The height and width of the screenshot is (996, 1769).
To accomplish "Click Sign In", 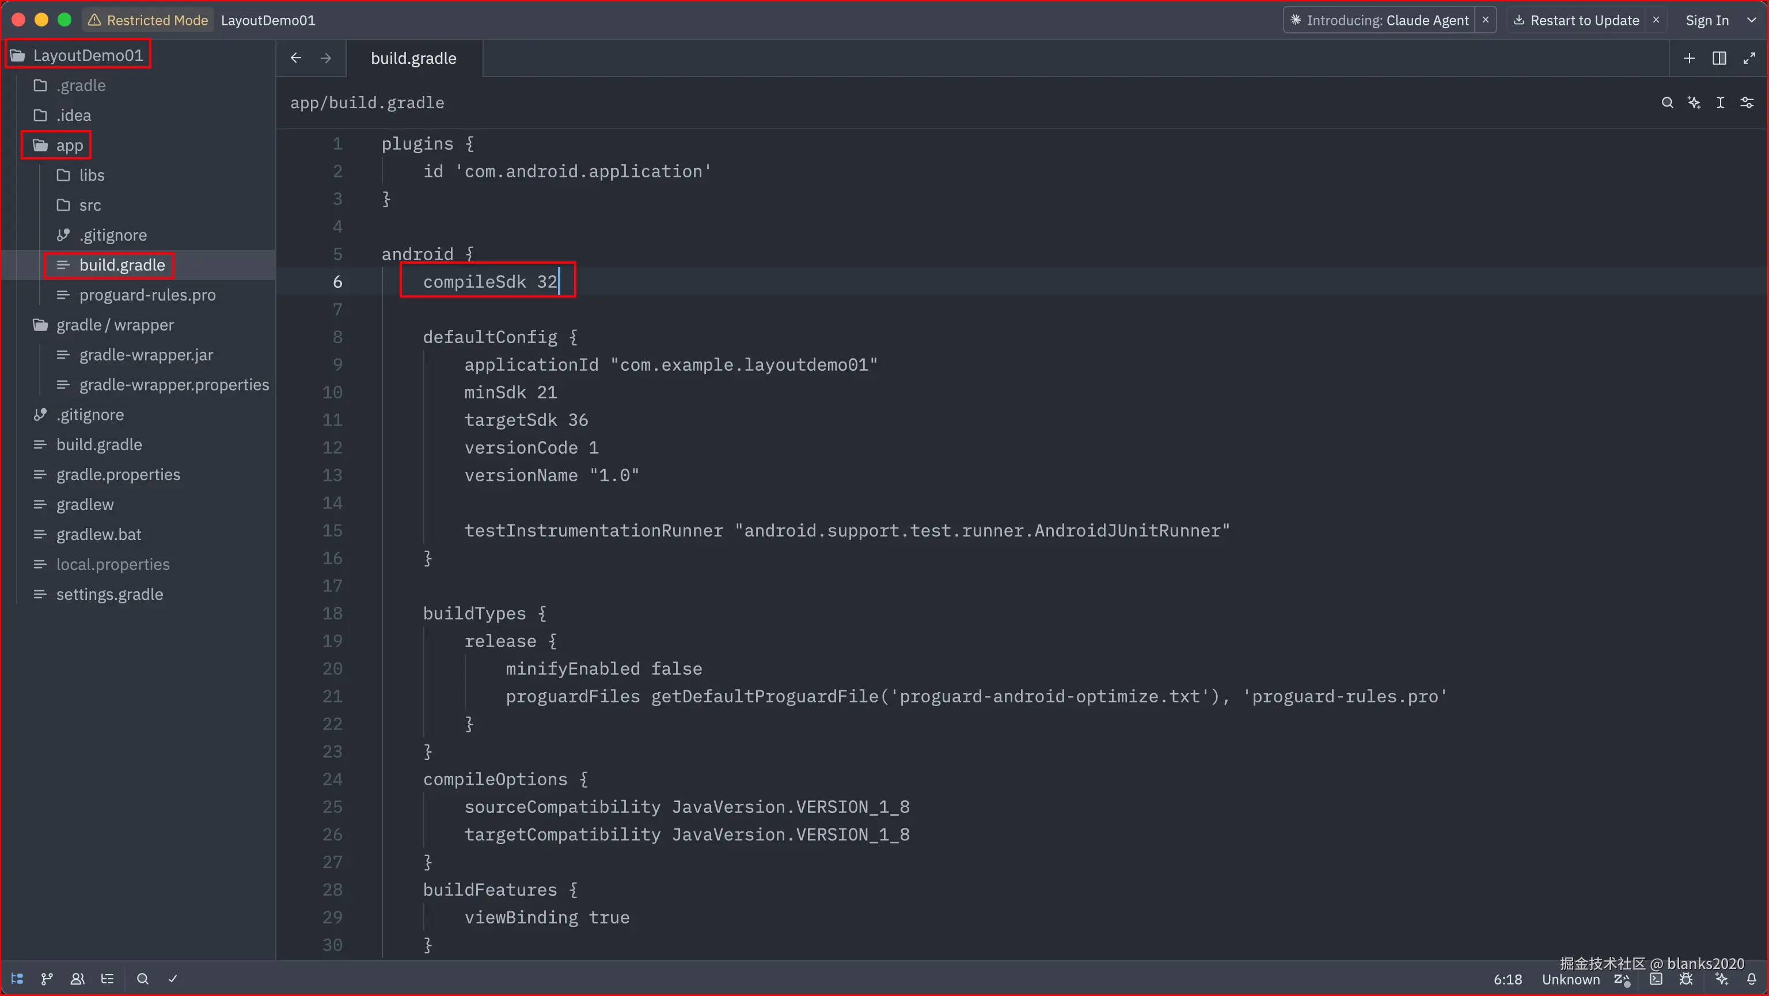I will [x=1707, y=20].
